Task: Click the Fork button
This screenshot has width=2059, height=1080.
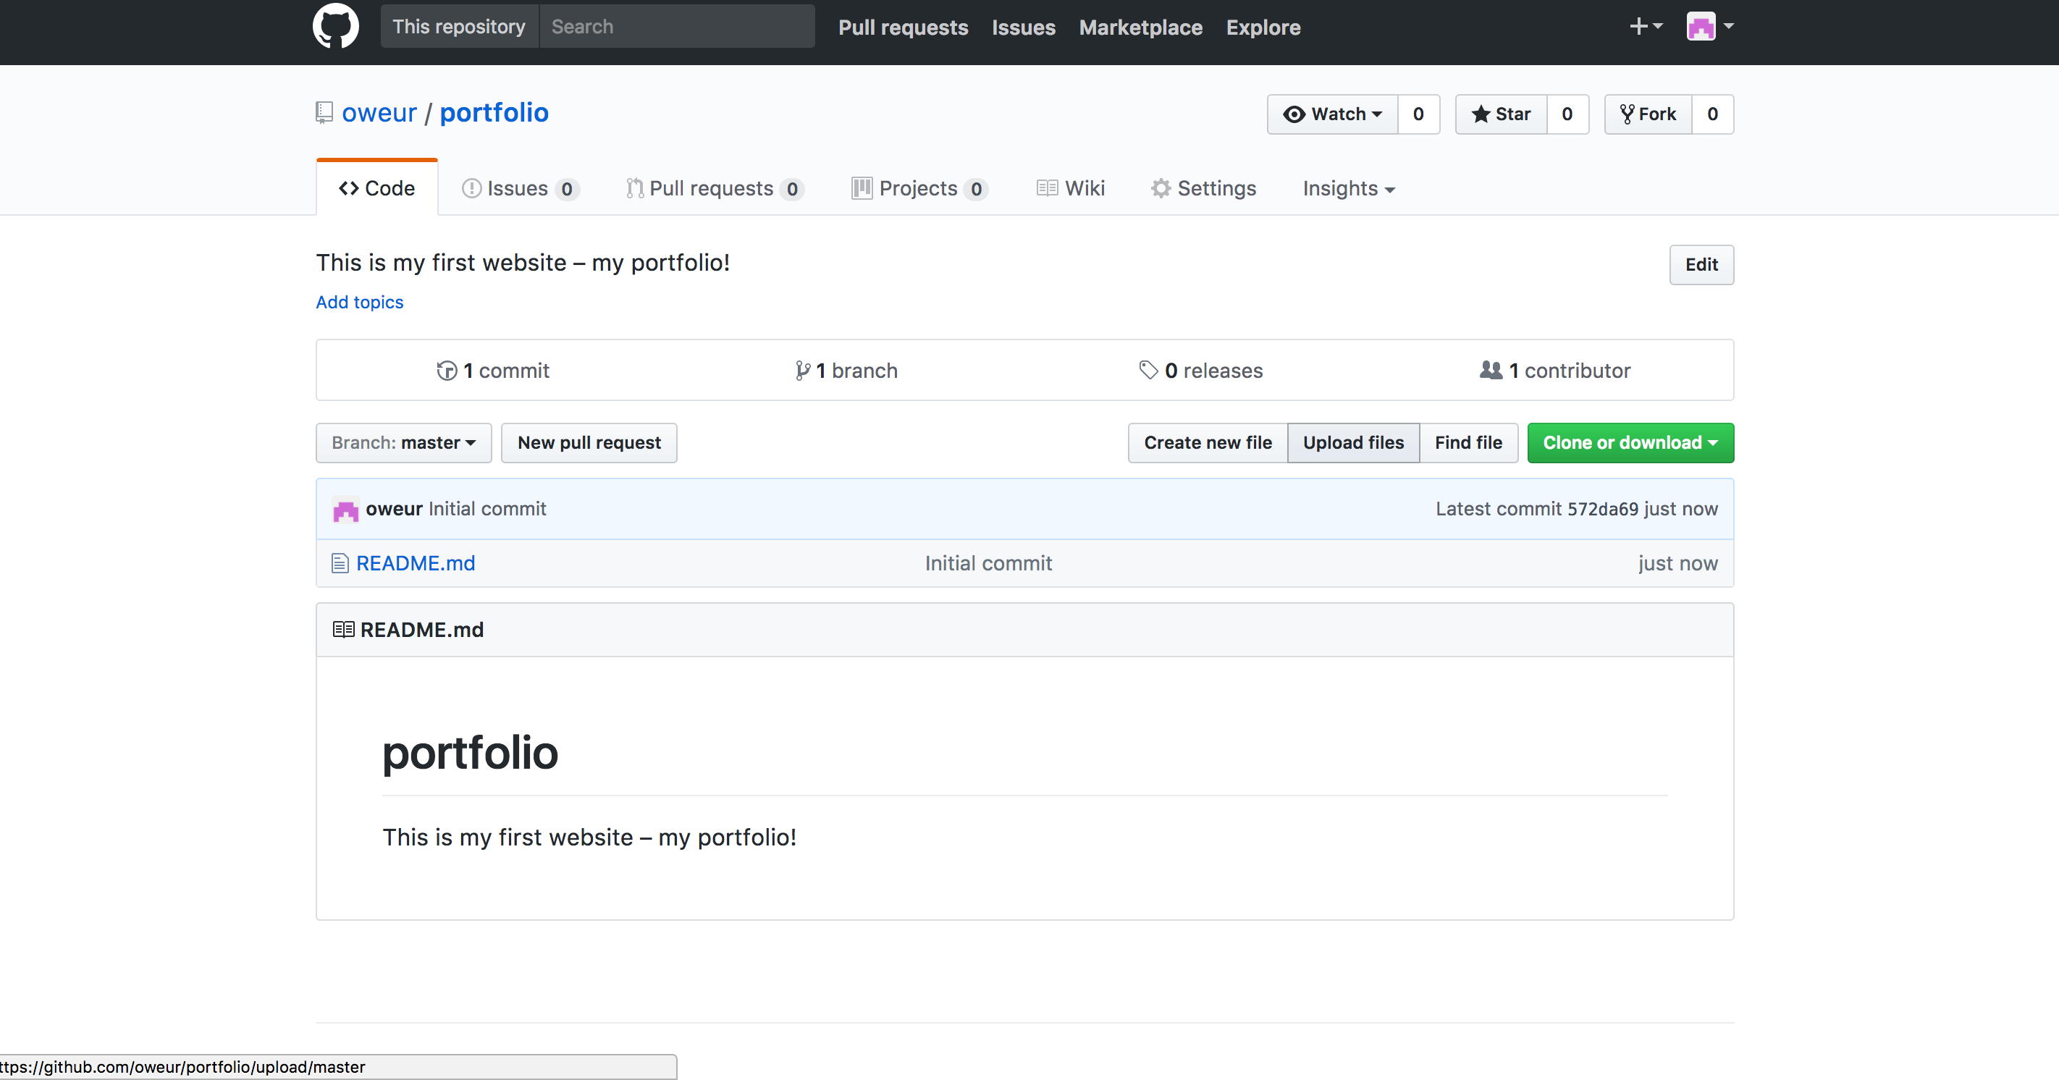Action: pyautogui.click(x=1649, y=114)
